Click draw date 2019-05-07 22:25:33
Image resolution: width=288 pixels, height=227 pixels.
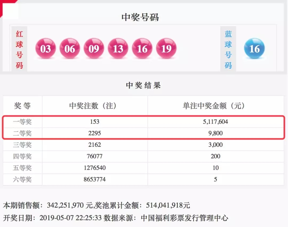(70, 218)
